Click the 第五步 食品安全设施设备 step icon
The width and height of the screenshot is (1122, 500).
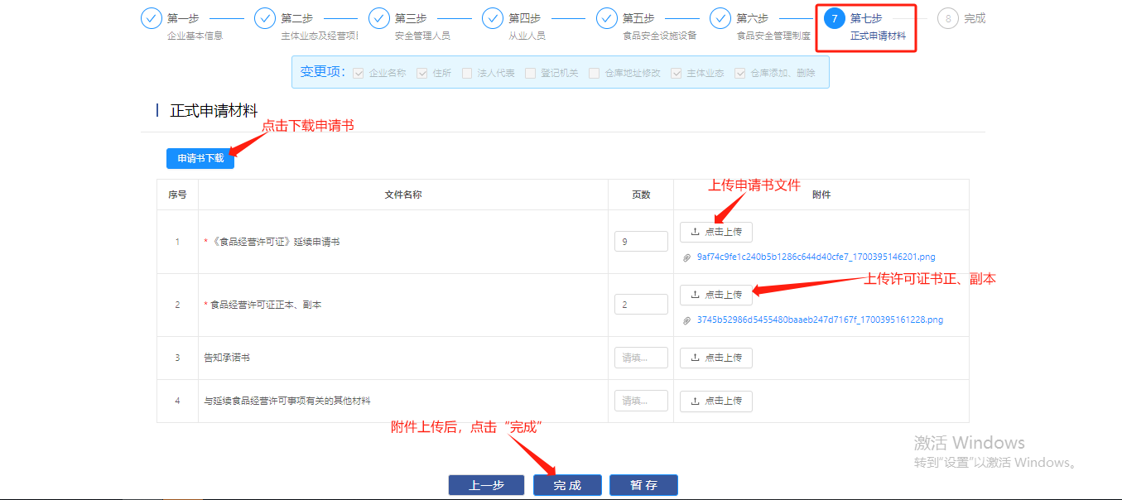pyautogui.click(x=607, y=18)
